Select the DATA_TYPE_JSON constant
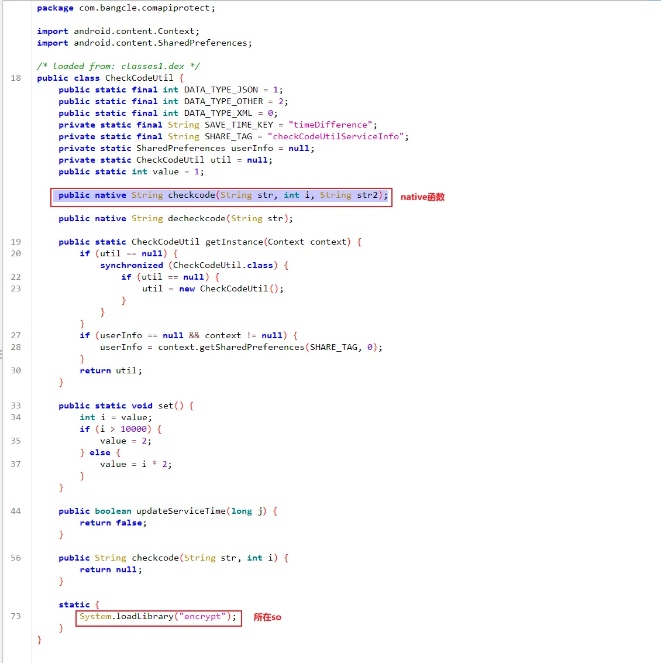Image resolution: width=661 pixels, height=663 pixels. click(x=221, y=90)
